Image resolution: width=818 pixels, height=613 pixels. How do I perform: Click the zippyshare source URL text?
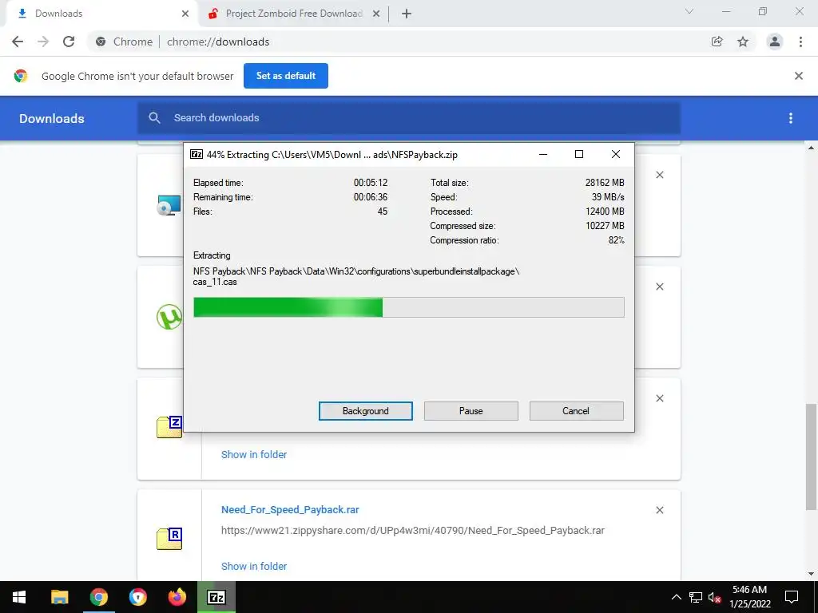point(413,531)
